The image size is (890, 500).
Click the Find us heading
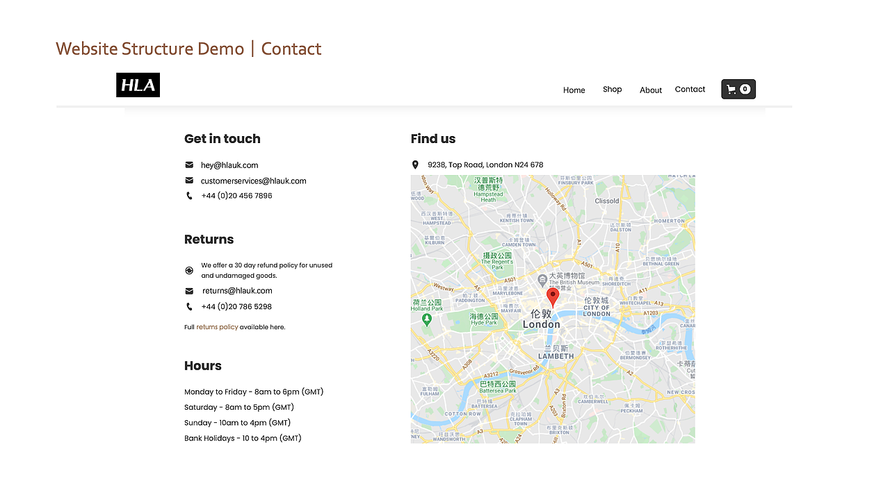coord(433,139)
